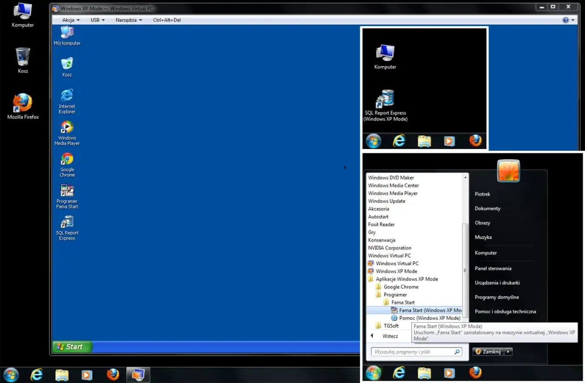Open Panel sterowania from Start menu

coord(493,268)
